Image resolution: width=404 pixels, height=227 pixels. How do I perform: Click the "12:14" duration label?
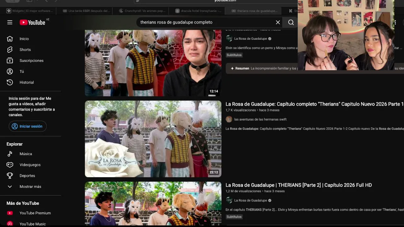pyautogui.click(x=214, y=91)
